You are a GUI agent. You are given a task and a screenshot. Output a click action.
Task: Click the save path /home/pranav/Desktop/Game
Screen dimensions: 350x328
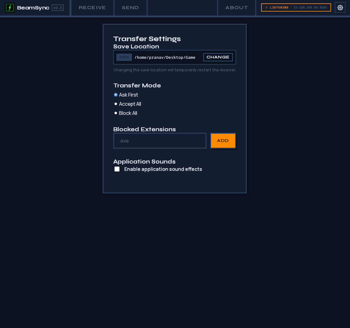[165, 58]
